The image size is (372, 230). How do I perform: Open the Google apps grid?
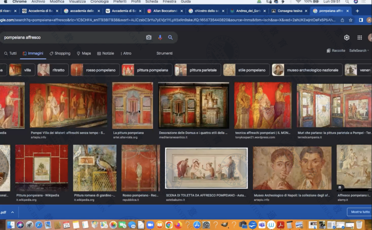360,37
